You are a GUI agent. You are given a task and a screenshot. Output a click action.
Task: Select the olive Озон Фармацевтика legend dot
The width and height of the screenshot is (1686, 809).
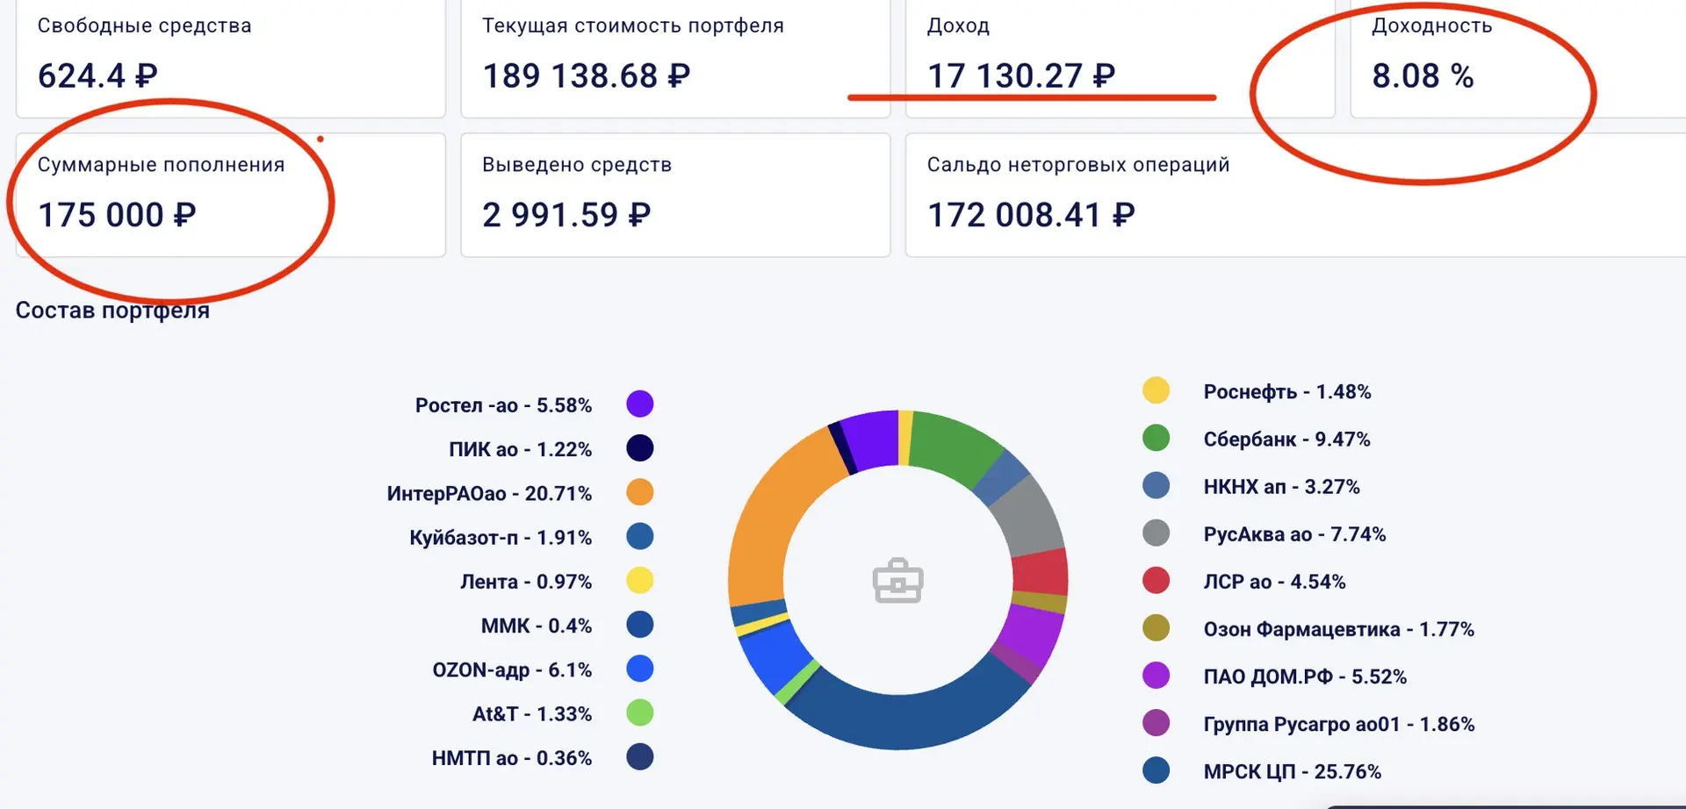click(1156, 628)
